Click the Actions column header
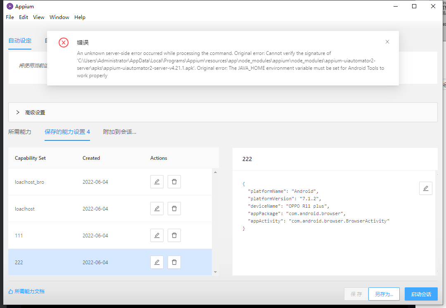 click(x=159, y=158)
